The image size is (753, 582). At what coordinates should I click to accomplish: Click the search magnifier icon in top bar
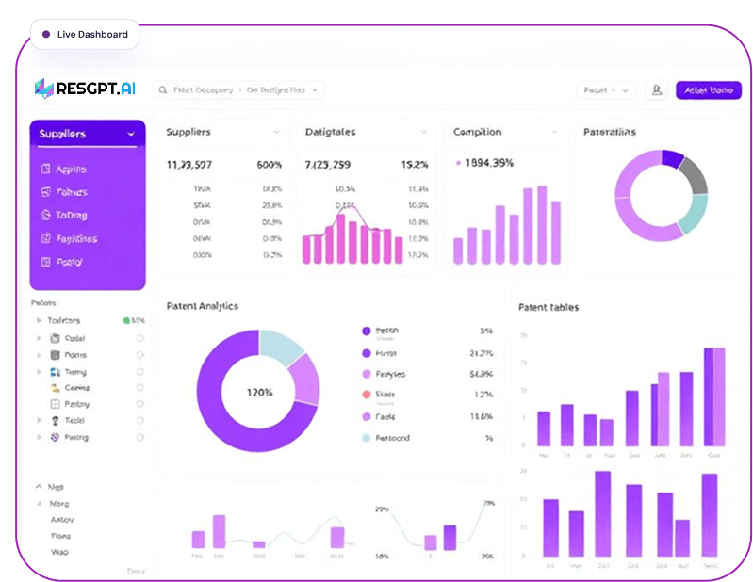coord(163,90)
